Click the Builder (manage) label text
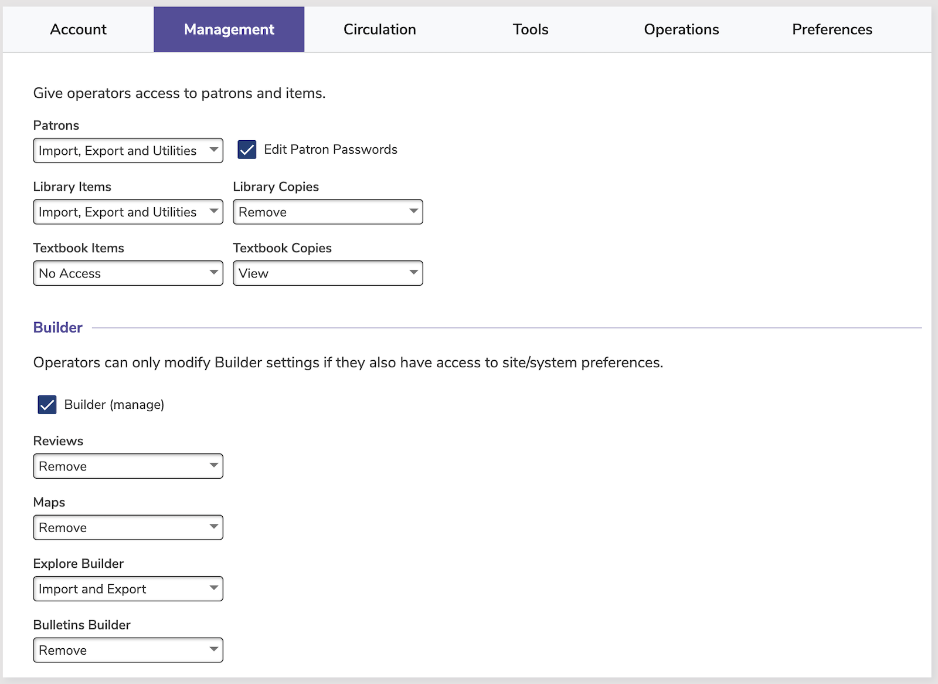 tap(114, 405)
